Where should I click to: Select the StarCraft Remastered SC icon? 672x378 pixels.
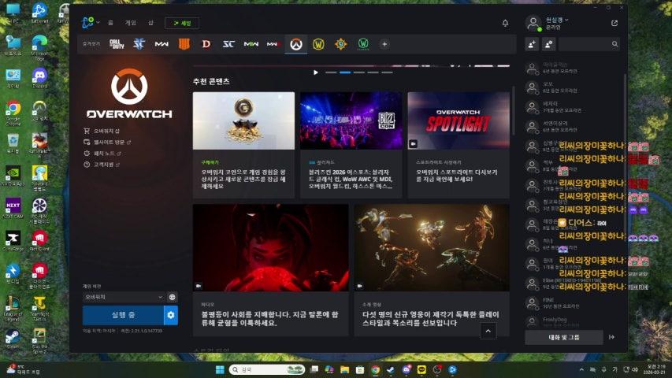pyautogui.click(x=228, y=44)
